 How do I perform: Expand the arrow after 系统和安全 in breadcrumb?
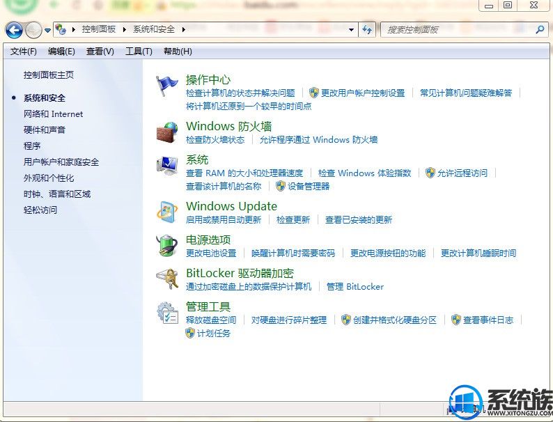[x=183, y=30]
